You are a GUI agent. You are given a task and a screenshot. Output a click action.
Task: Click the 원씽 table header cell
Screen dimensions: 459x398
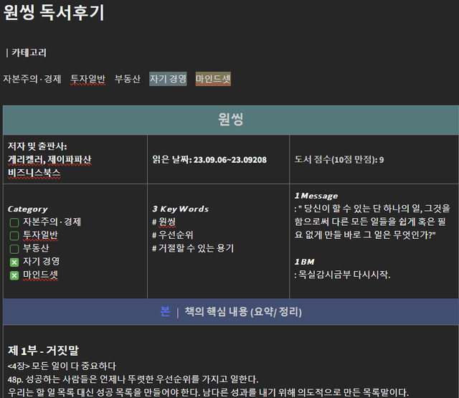click(x=231, y=120)
